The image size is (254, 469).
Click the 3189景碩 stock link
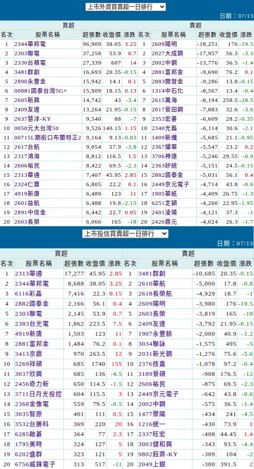[x=152, y=374]
